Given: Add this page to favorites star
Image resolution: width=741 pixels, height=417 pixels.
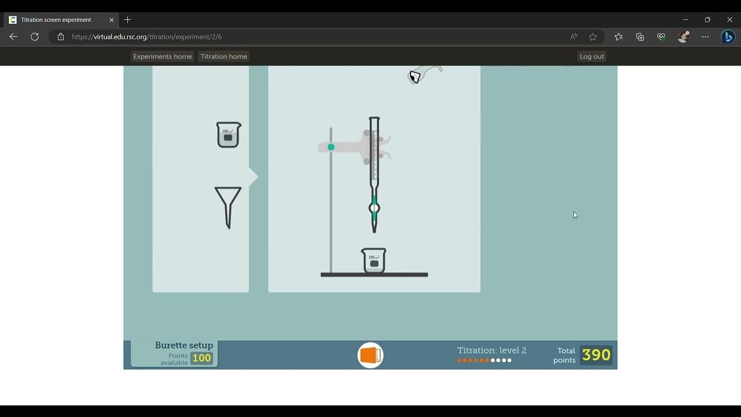Looking at the screenshot, I should 593,36.
